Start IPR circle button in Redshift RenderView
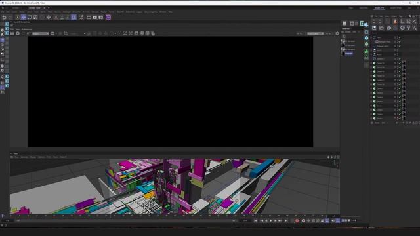 pos(18,33)
